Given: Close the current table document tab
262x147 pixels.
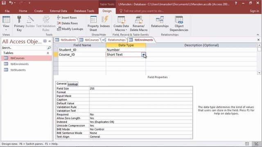Looking at the screenshot, I should 258,40.
